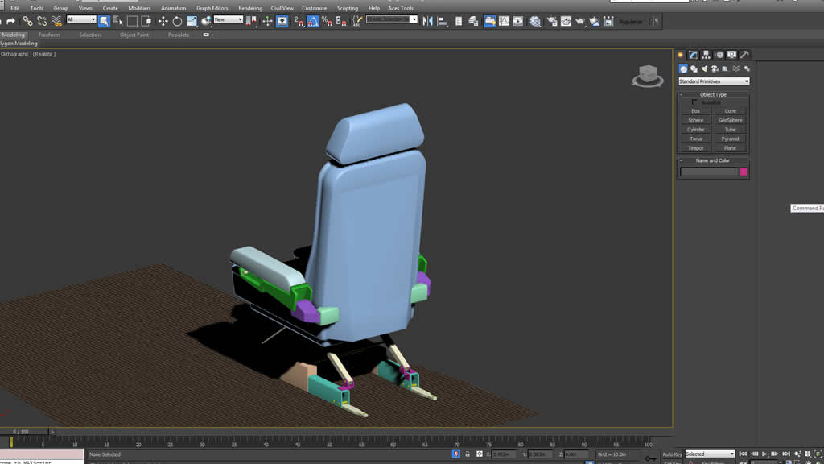The height and width of the screenshot is (464, 824).
Task: Click the Mirror tool icon
Action: pyautogui.click(x=427, y=21)
